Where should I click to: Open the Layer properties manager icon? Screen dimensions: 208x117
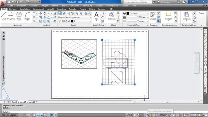pyautogui.click(x=59, y=13)
